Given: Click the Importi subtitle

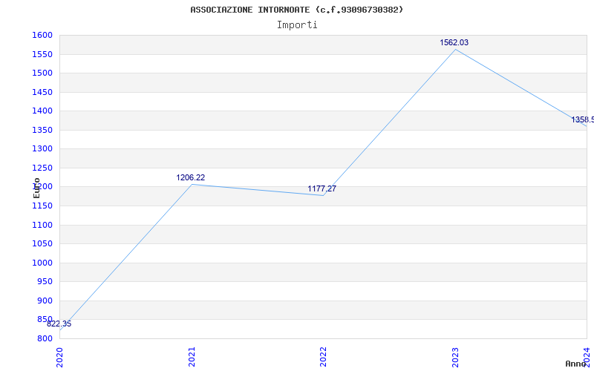Looking at the screenshot, I should point(297,25).
